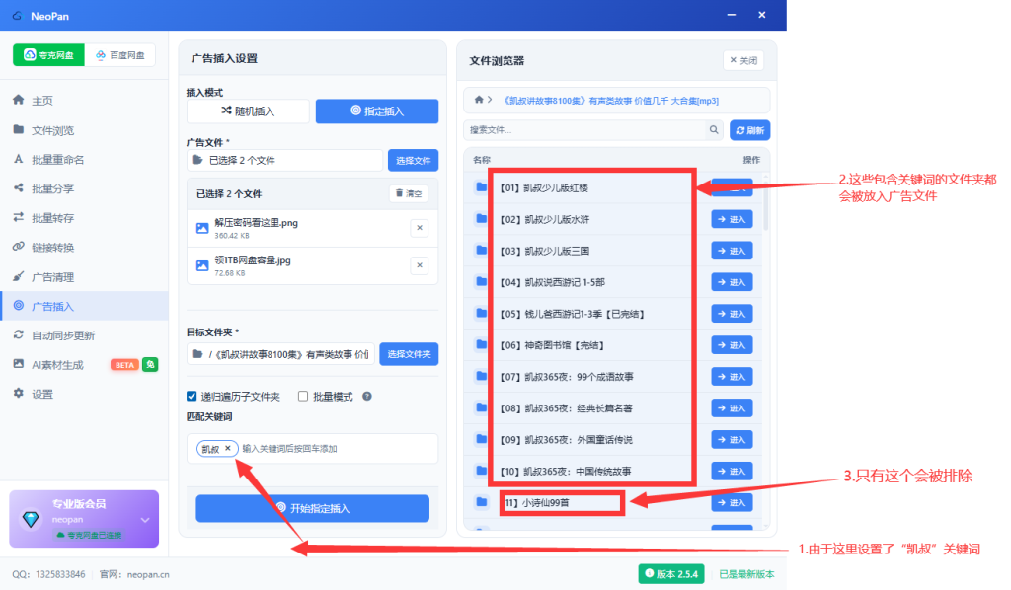Remove 领1TB网盘容量.jpg from the list
Viewport: 1011px width, 590px height.
pyautogui.click(x=419, y=264)
